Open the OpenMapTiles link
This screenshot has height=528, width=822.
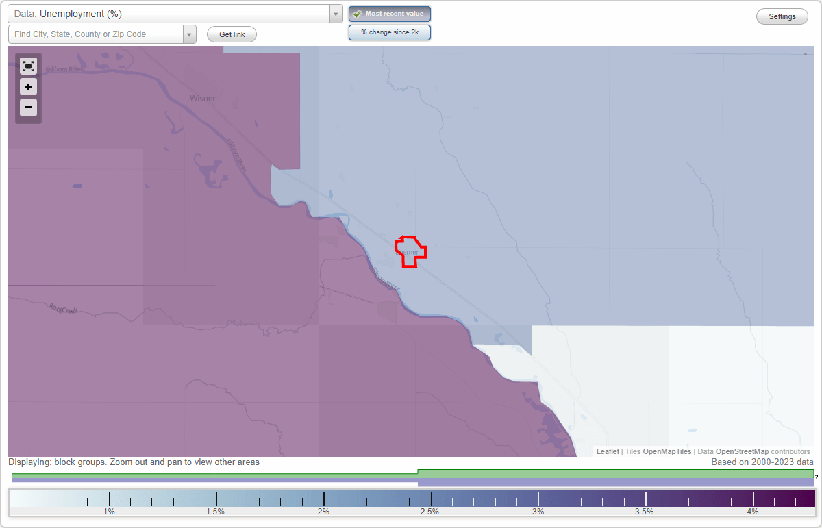pyautogui.click(x=665, y=451)
